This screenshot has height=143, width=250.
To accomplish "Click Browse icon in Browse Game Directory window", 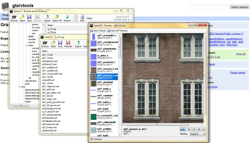I will click(14, 18).
